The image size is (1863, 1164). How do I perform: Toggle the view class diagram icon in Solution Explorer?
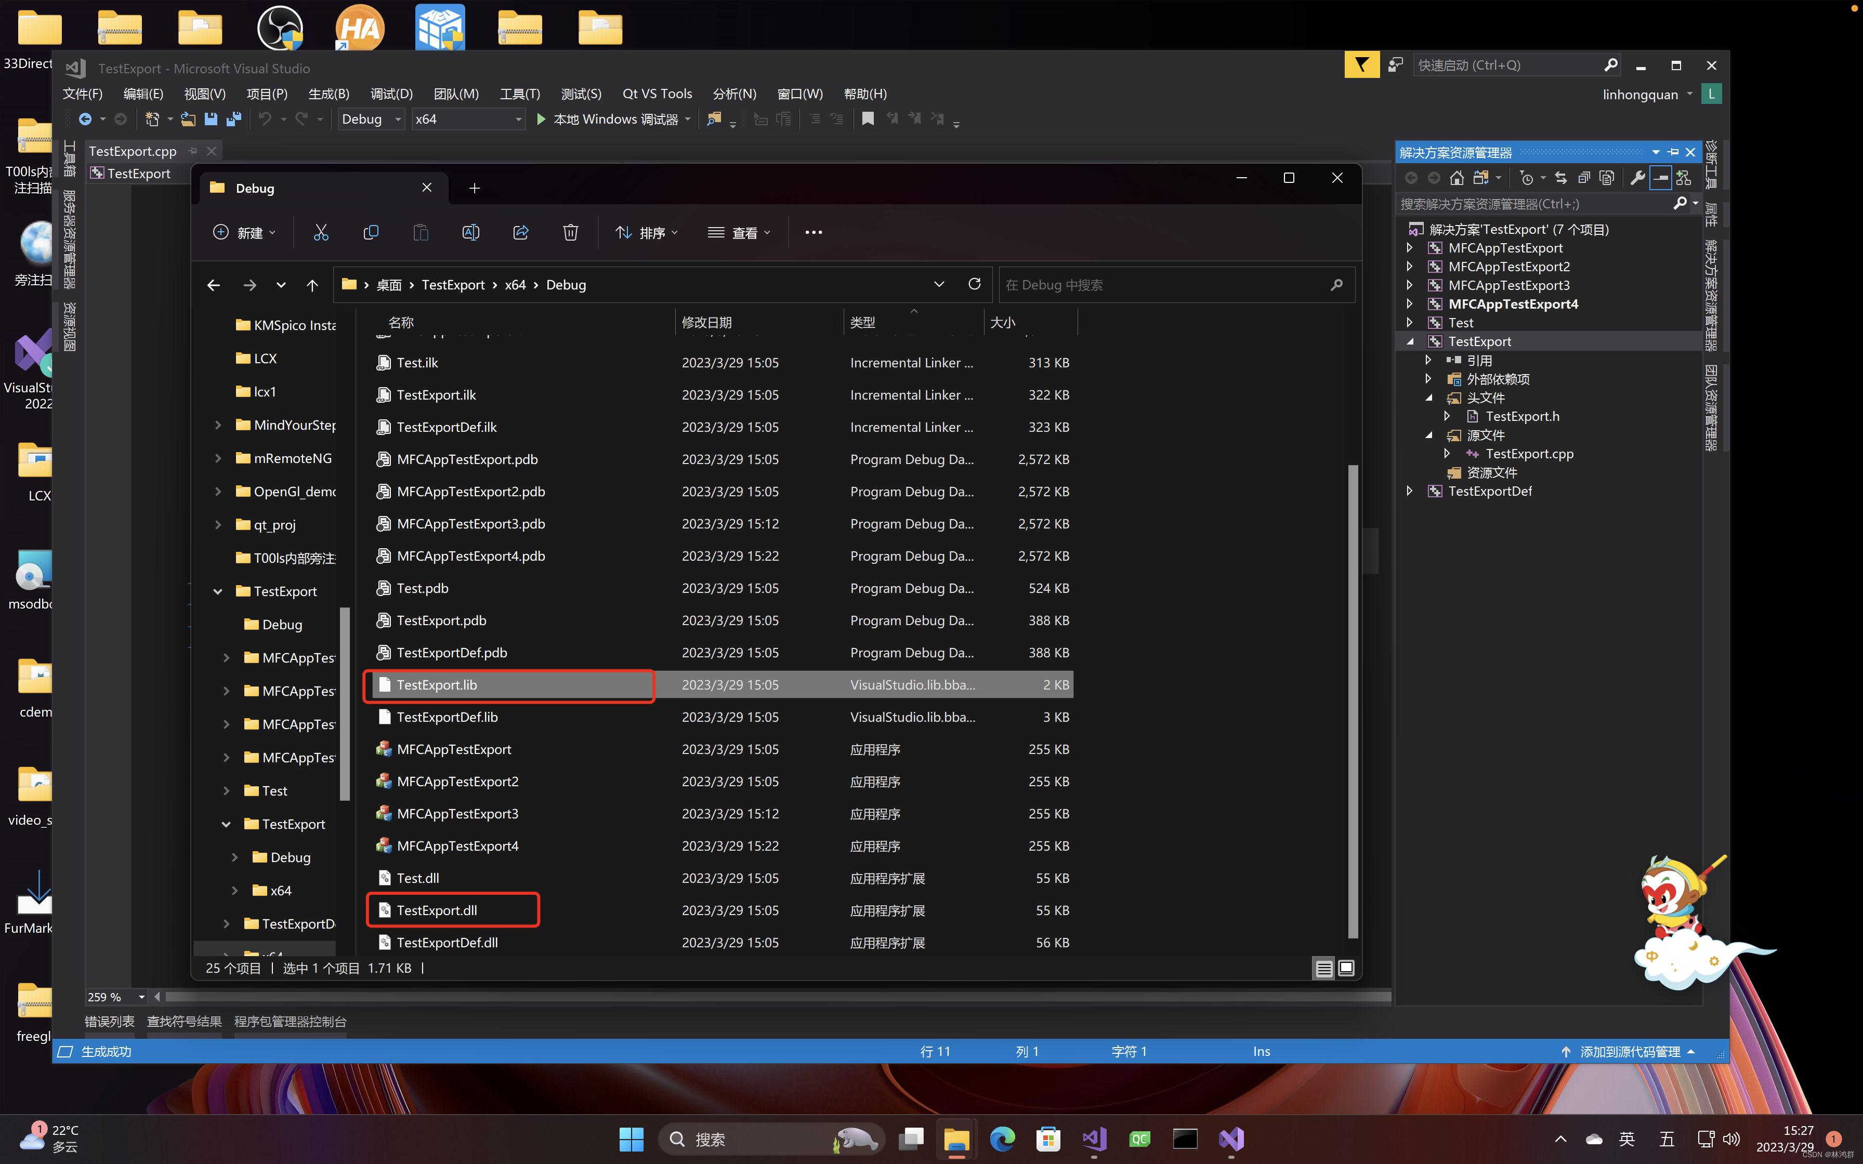[x=1684, y=178]
